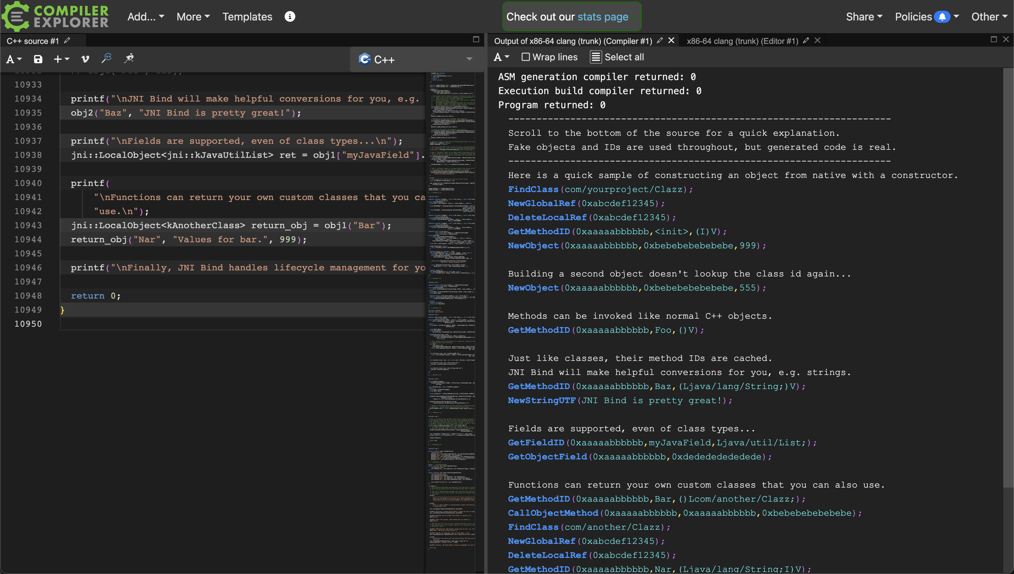The height and width of the screenshot is (574, 1014).
Task: Expand the Add... dropdown menu
Action: coord(146,16)
